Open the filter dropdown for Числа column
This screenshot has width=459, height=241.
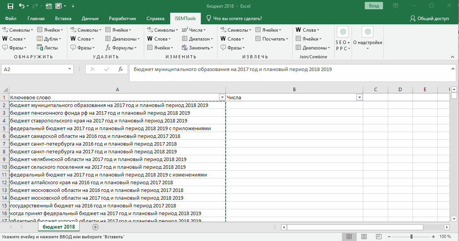tap(359, 97)
